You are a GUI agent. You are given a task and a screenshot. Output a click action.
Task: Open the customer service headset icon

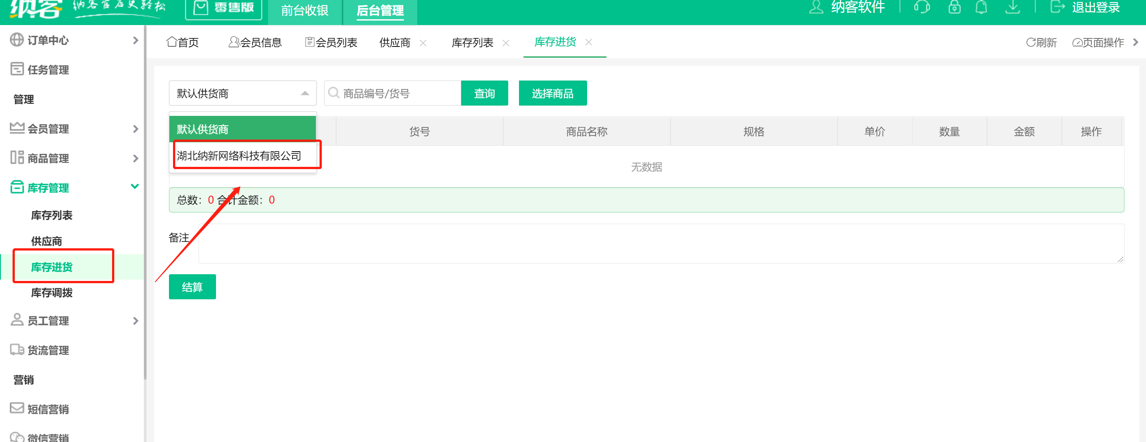click(x=921, y=7)
